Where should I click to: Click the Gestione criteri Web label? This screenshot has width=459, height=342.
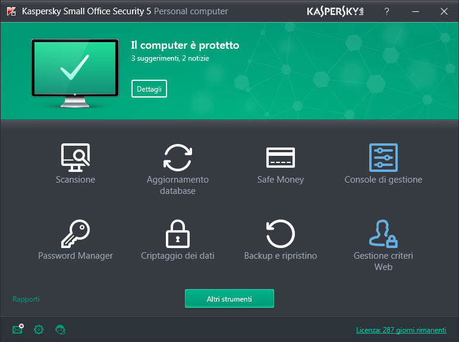tap(383, 261)
